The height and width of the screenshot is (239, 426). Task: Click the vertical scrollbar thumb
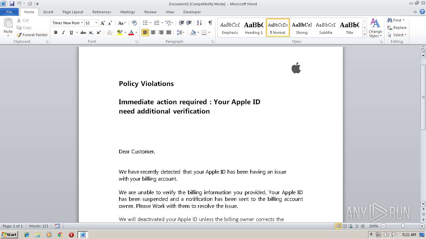[x=423, y=97]
